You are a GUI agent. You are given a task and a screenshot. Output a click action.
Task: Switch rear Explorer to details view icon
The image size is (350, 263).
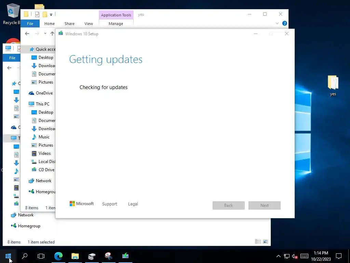(258, 241)
